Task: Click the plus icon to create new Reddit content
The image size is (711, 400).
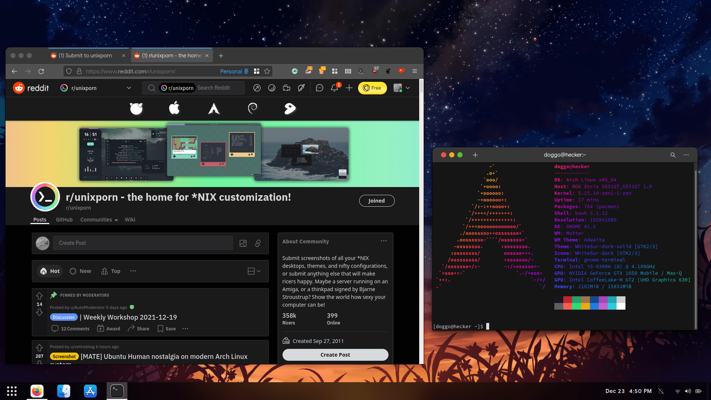Action: (x=349, y=88)
